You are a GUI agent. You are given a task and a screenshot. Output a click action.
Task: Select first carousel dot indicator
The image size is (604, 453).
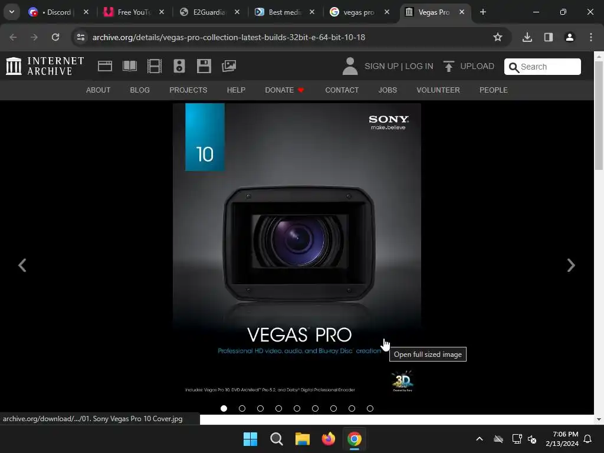tap(224, 408)
